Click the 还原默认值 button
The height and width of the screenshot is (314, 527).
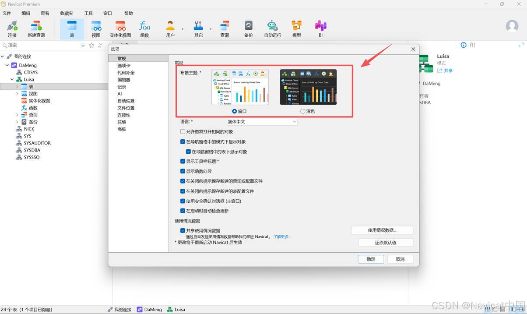pos(386,242)
